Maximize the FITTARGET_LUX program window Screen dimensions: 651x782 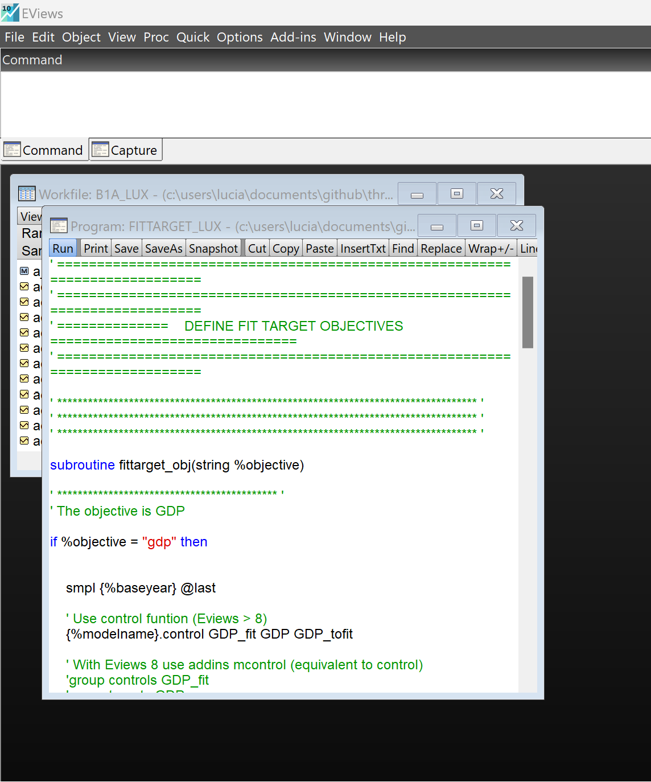click(x=477, y=226)
